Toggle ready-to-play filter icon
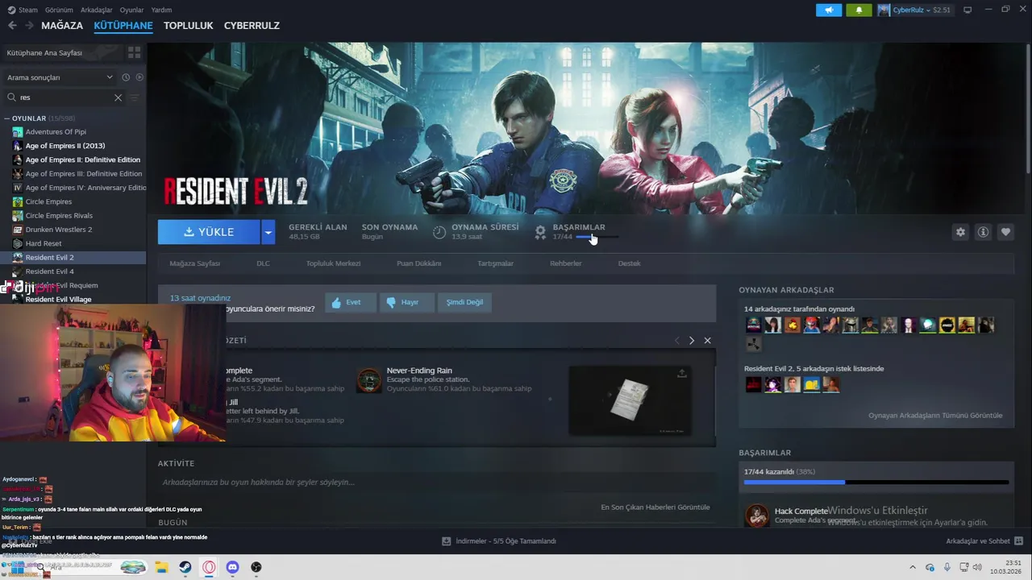Image resolution: width=1032 pixels, height=580 pixels. [x=139, y=77]
